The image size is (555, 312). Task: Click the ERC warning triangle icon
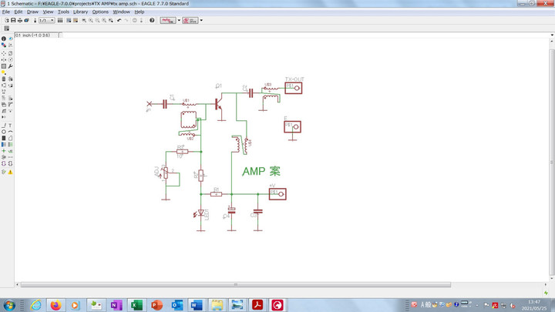pos(11,172)
